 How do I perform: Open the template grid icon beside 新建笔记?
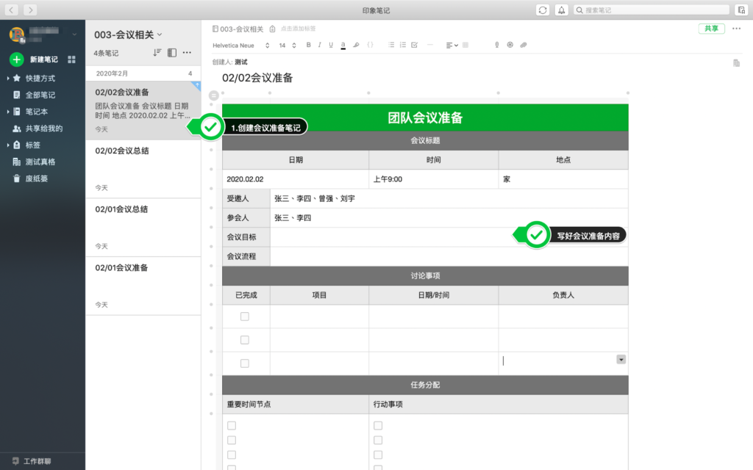click(x=71, y=59)
